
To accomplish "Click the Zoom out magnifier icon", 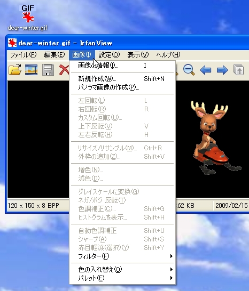I will point(189,70).
